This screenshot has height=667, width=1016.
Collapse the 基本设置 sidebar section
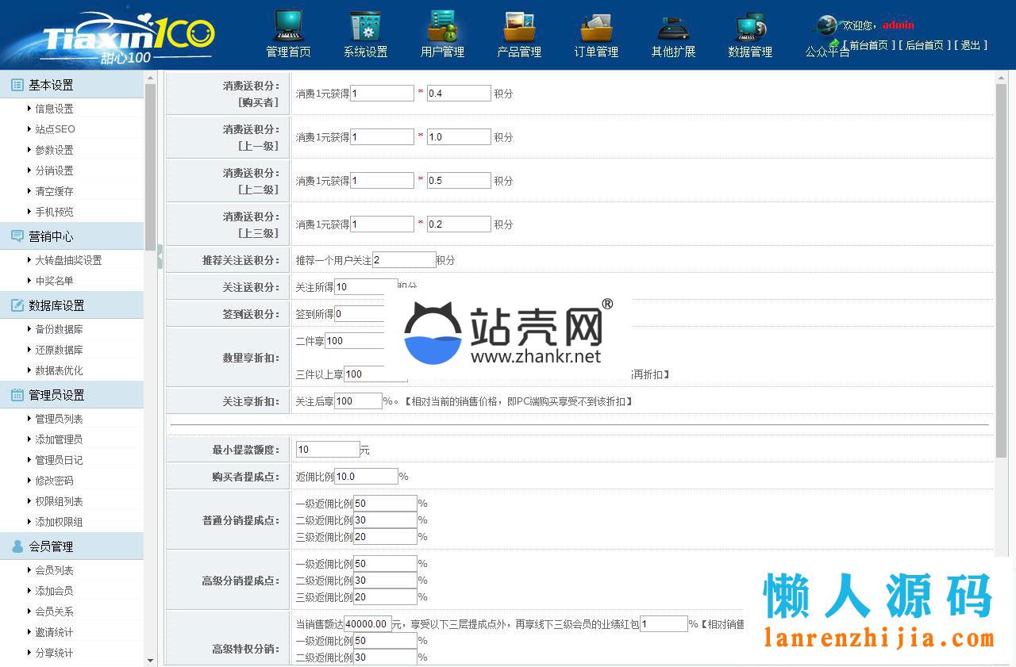pos(51,85)
